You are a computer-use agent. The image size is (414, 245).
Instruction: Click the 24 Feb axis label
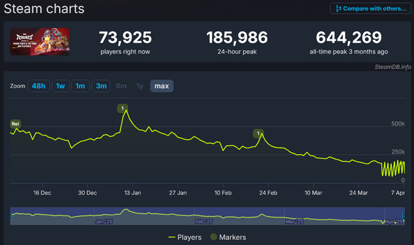268,193
